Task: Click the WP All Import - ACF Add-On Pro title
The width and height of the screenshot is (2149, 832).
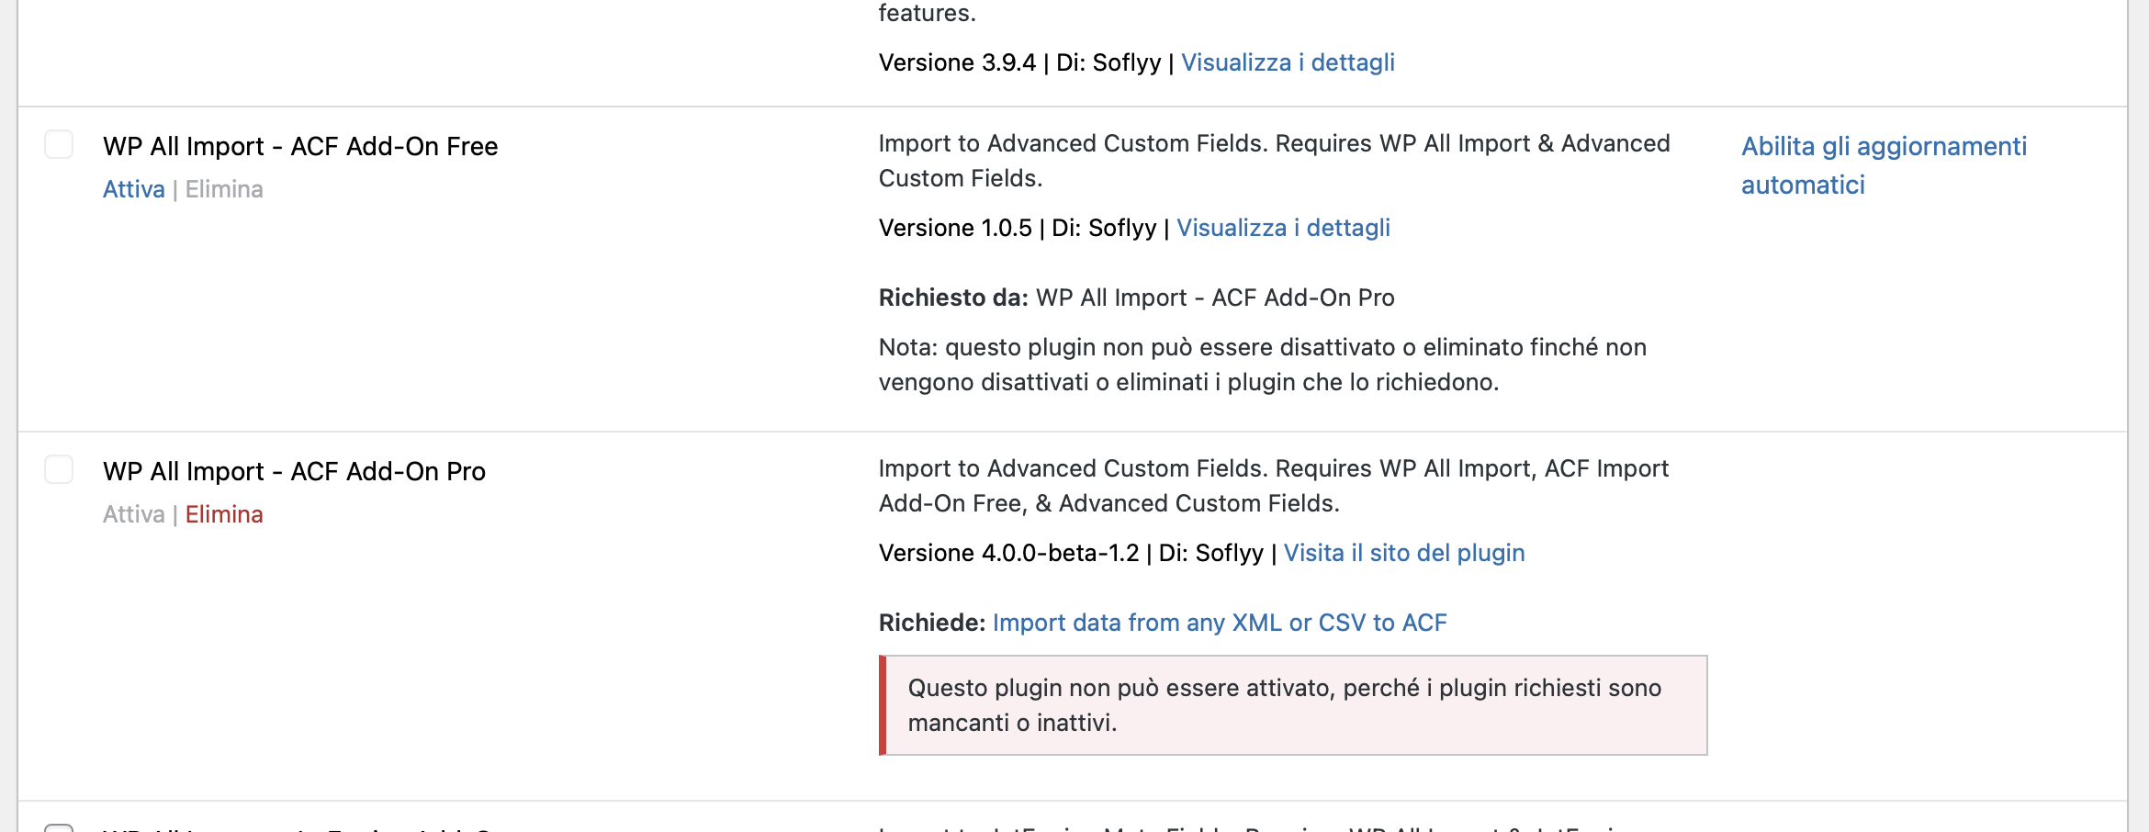Action: [294, 471]
